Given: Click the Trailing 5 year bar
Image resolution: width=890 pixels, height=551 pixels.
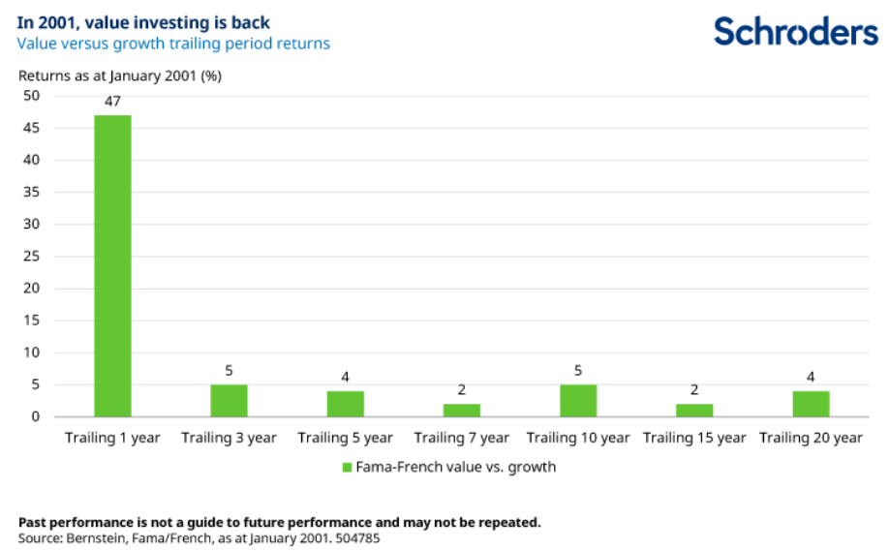Looking at the screenshot, I should point(345,404).
